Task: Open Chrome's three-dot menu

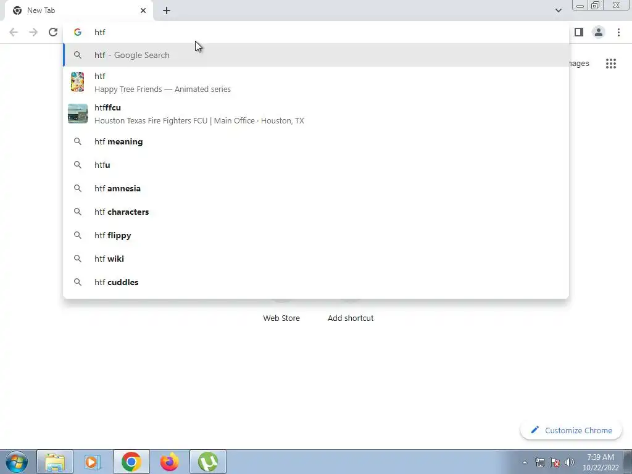Action: point(618,32)
